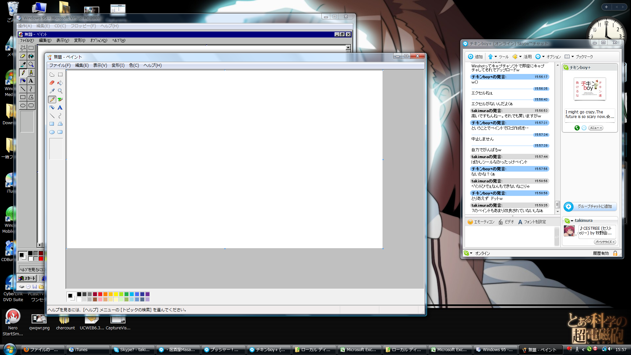Open the ヘルプ(H) menu in Vista Paint
631x355 pixels.
pos(152,65)
